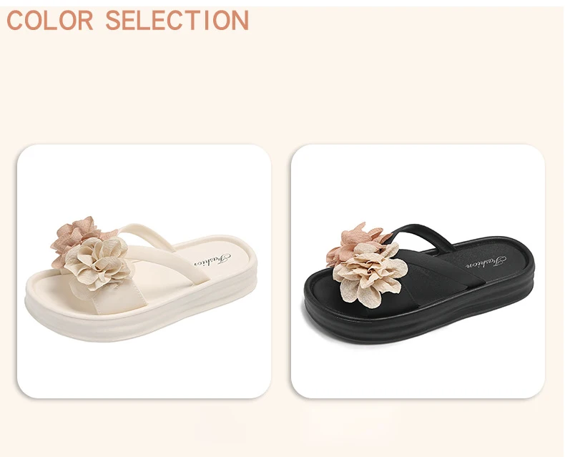The height and width of the screenshot is (457, 565).
Task: Click the COLOR SELECTION heading text
Action: [x=128, y=20]
